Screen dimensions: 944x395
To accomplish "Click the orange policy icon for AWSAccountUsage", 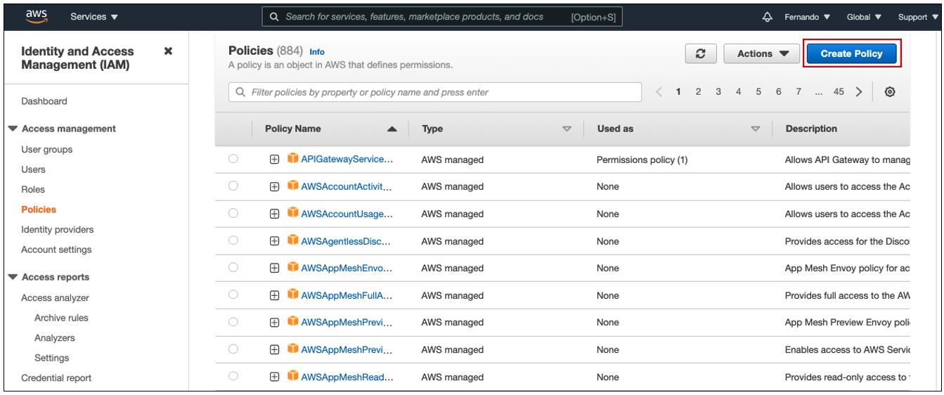I will [x=293, y=213].
